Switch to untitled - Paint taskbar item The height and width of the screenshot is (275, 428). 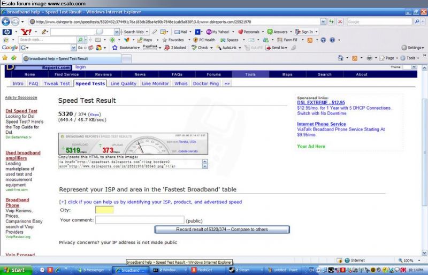[x=283, y=270]
